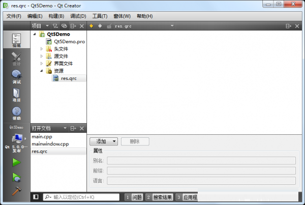The image size is (305, 205).
Task: Open the Edit(E) menu
Action: pyautogui.click(x=35, y=16)
